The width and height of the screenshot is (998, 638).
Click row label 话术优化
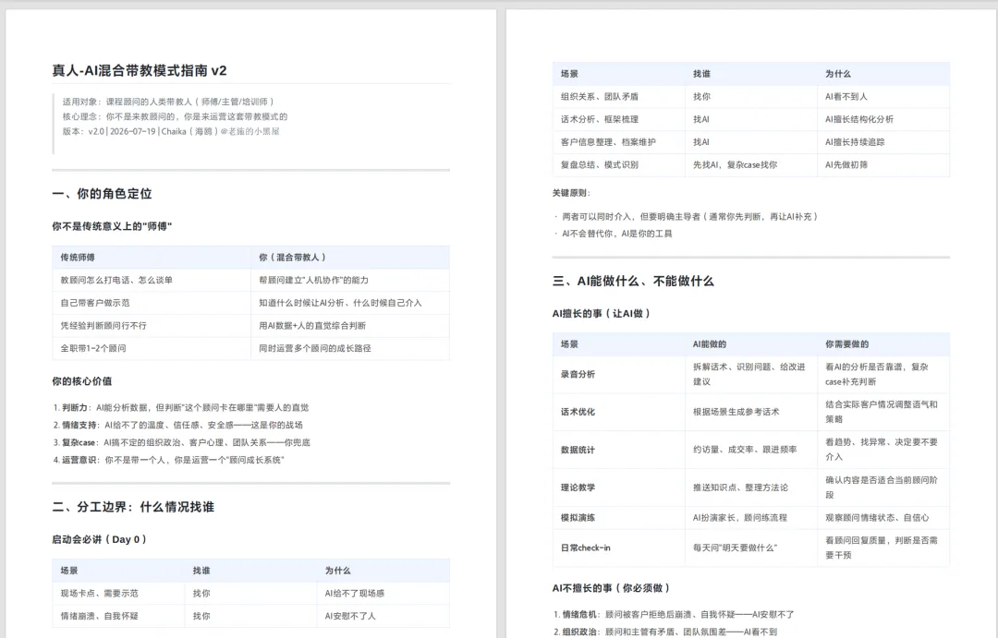tap(578, 412)
